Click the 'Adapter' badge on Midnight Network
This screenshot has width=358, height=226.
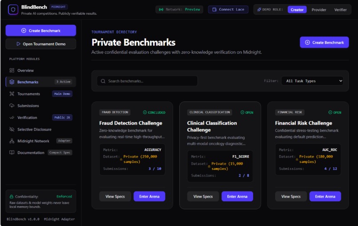(x=64, y=140)
